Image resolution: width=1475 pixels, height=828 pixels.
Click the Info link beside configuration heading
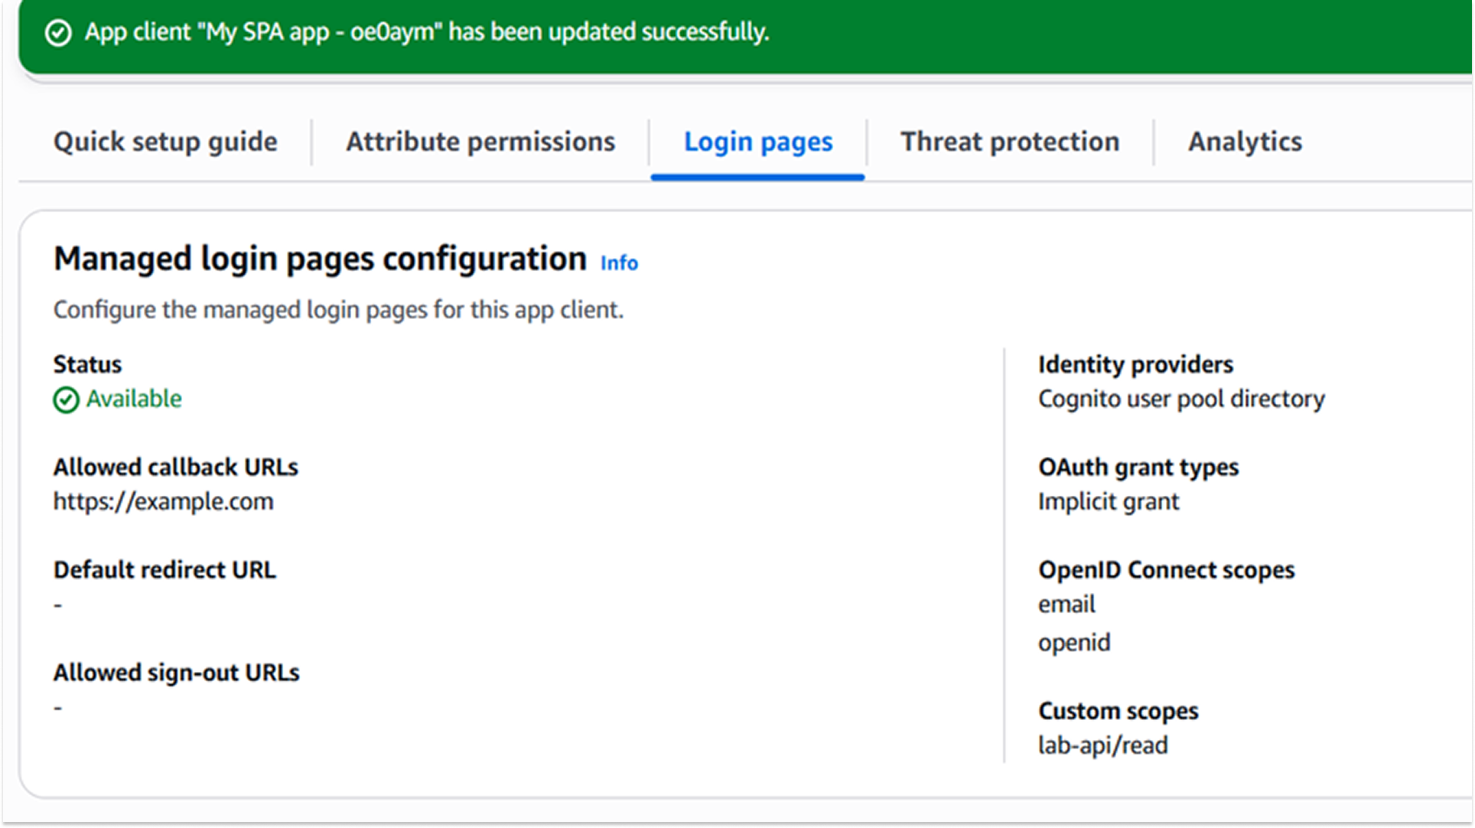[x=618, y=263]
